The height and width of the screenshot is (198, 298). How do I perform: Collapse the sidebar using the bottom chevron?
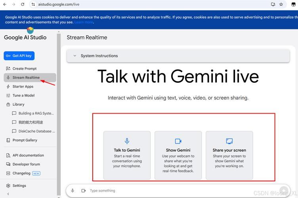point(8,194)
